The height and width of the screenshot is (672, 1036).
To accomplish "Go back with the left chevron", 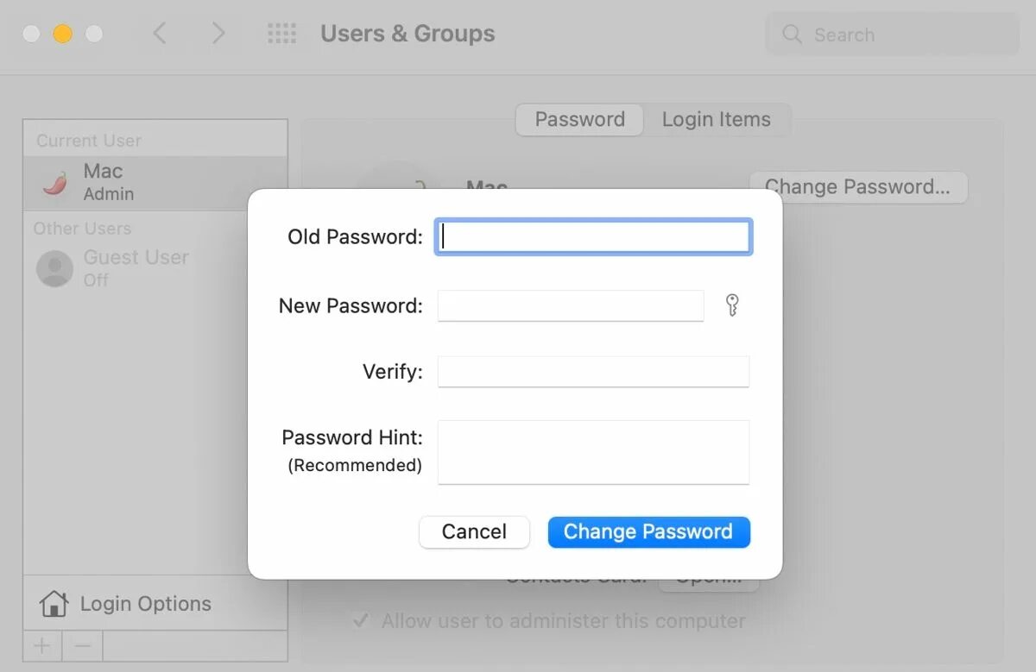I will (159, 34).
